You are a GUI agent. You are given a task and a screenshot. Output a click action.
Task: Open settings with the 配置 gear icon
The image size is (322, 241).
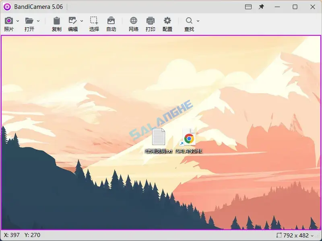click(x=168, y=20)
